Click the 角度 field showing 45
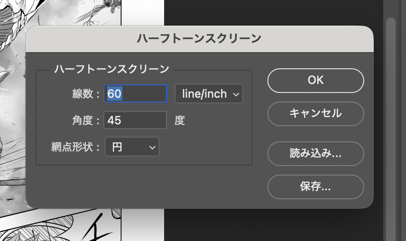Screen dimensions: 406x241 click(x=135, y=120)
